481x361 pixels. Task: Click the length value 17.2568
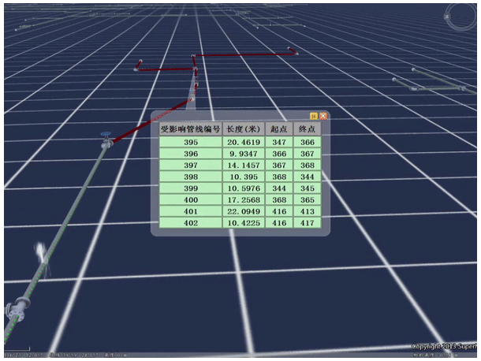tap(244, 200)
